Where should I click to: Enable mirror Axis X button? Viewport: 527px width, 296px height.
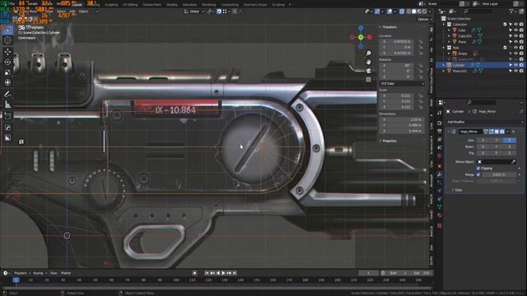tap(483, 141)
